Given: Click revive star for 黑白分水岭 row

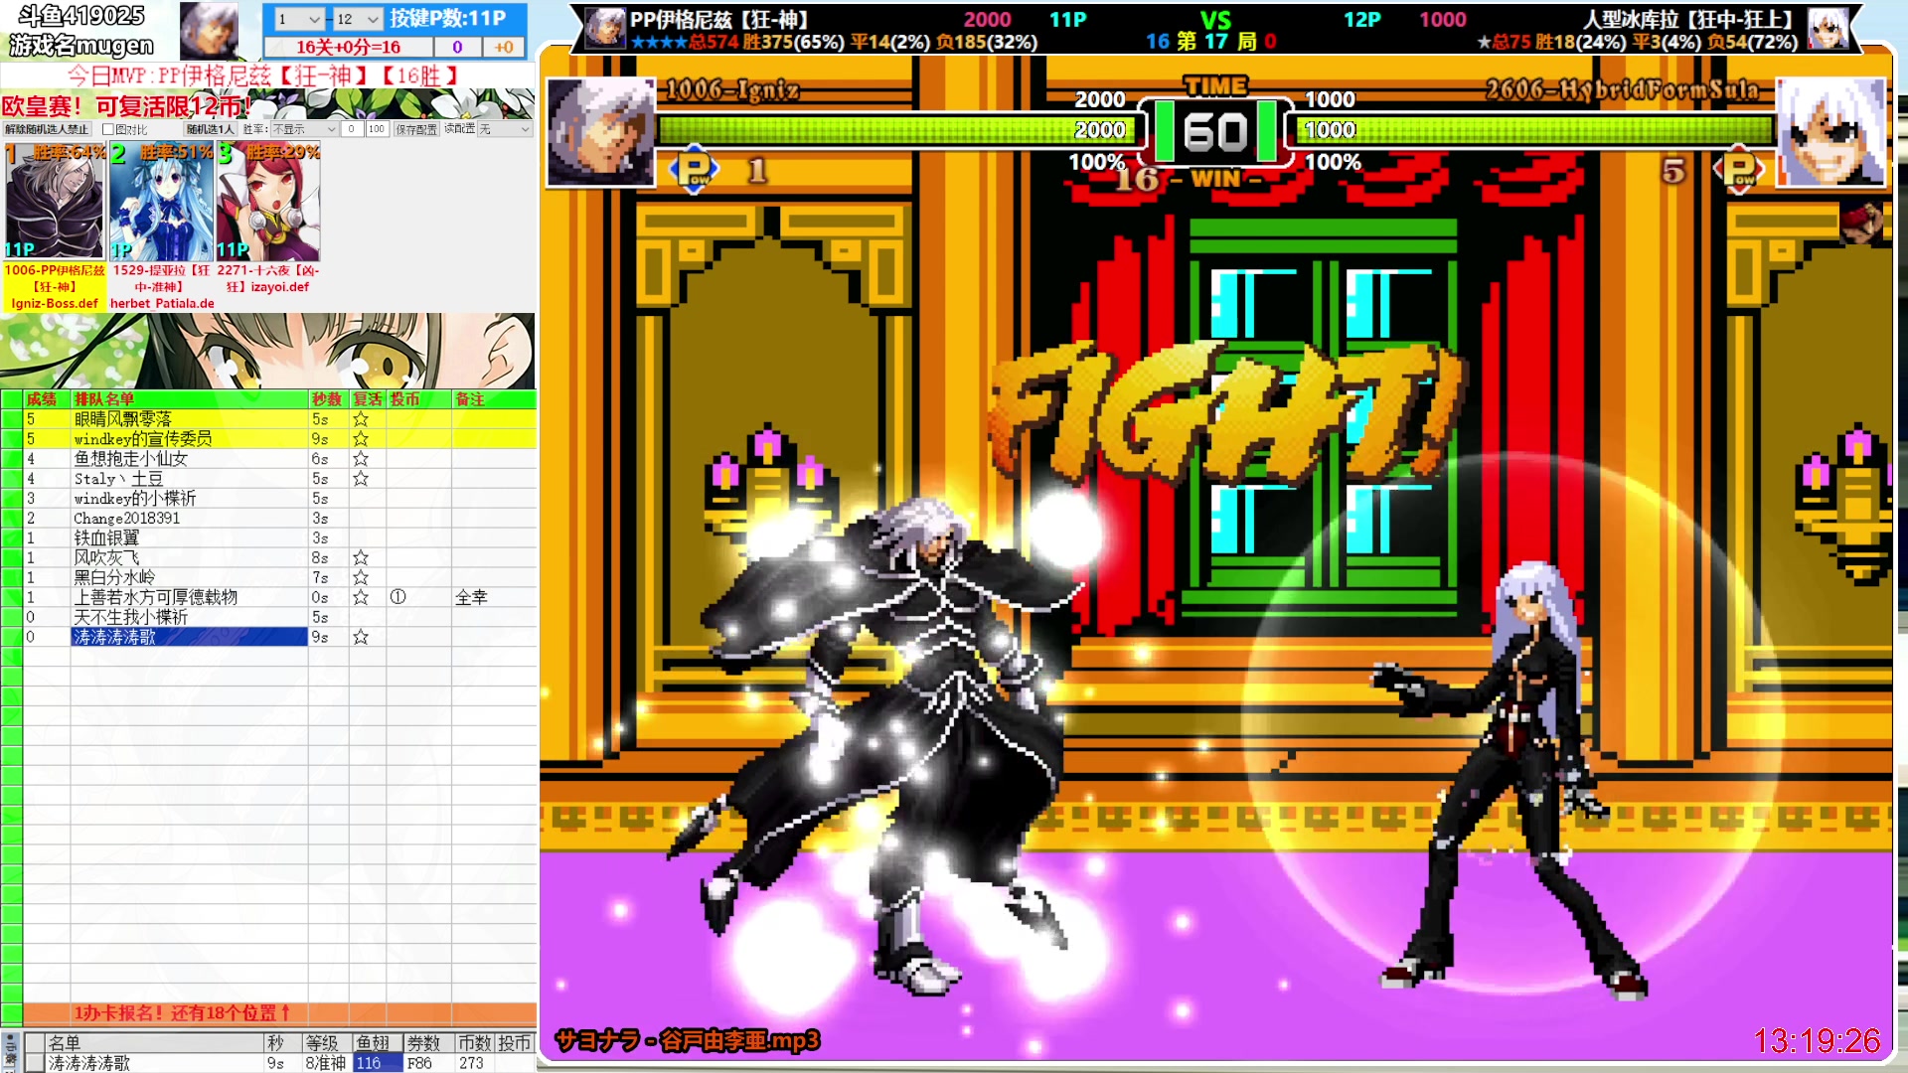Looking at the screenshot, I should tap(361, 577).
